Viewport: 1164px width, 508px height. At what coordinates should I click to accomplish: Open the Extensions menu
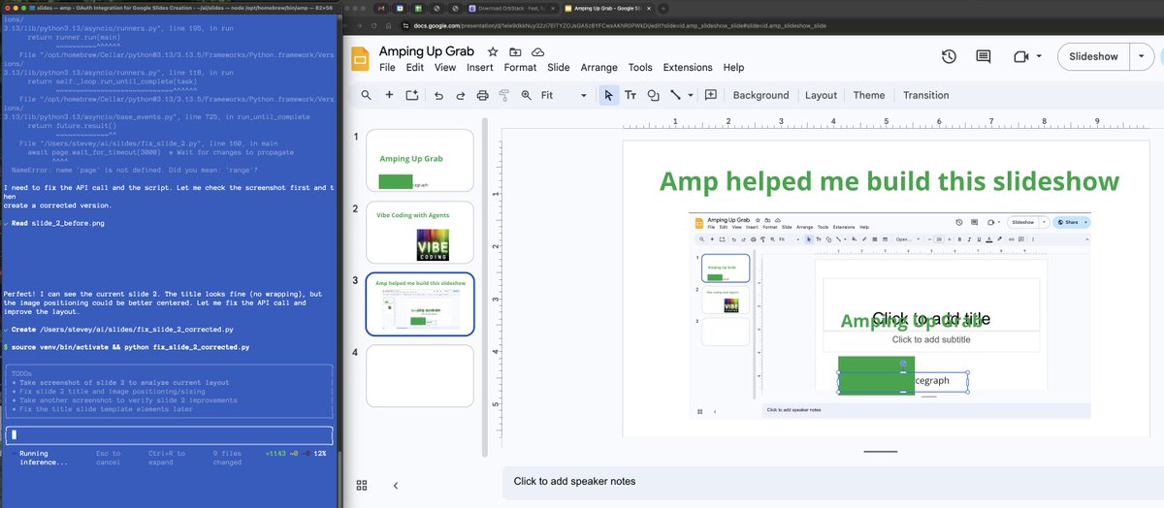tap(688, 68)
